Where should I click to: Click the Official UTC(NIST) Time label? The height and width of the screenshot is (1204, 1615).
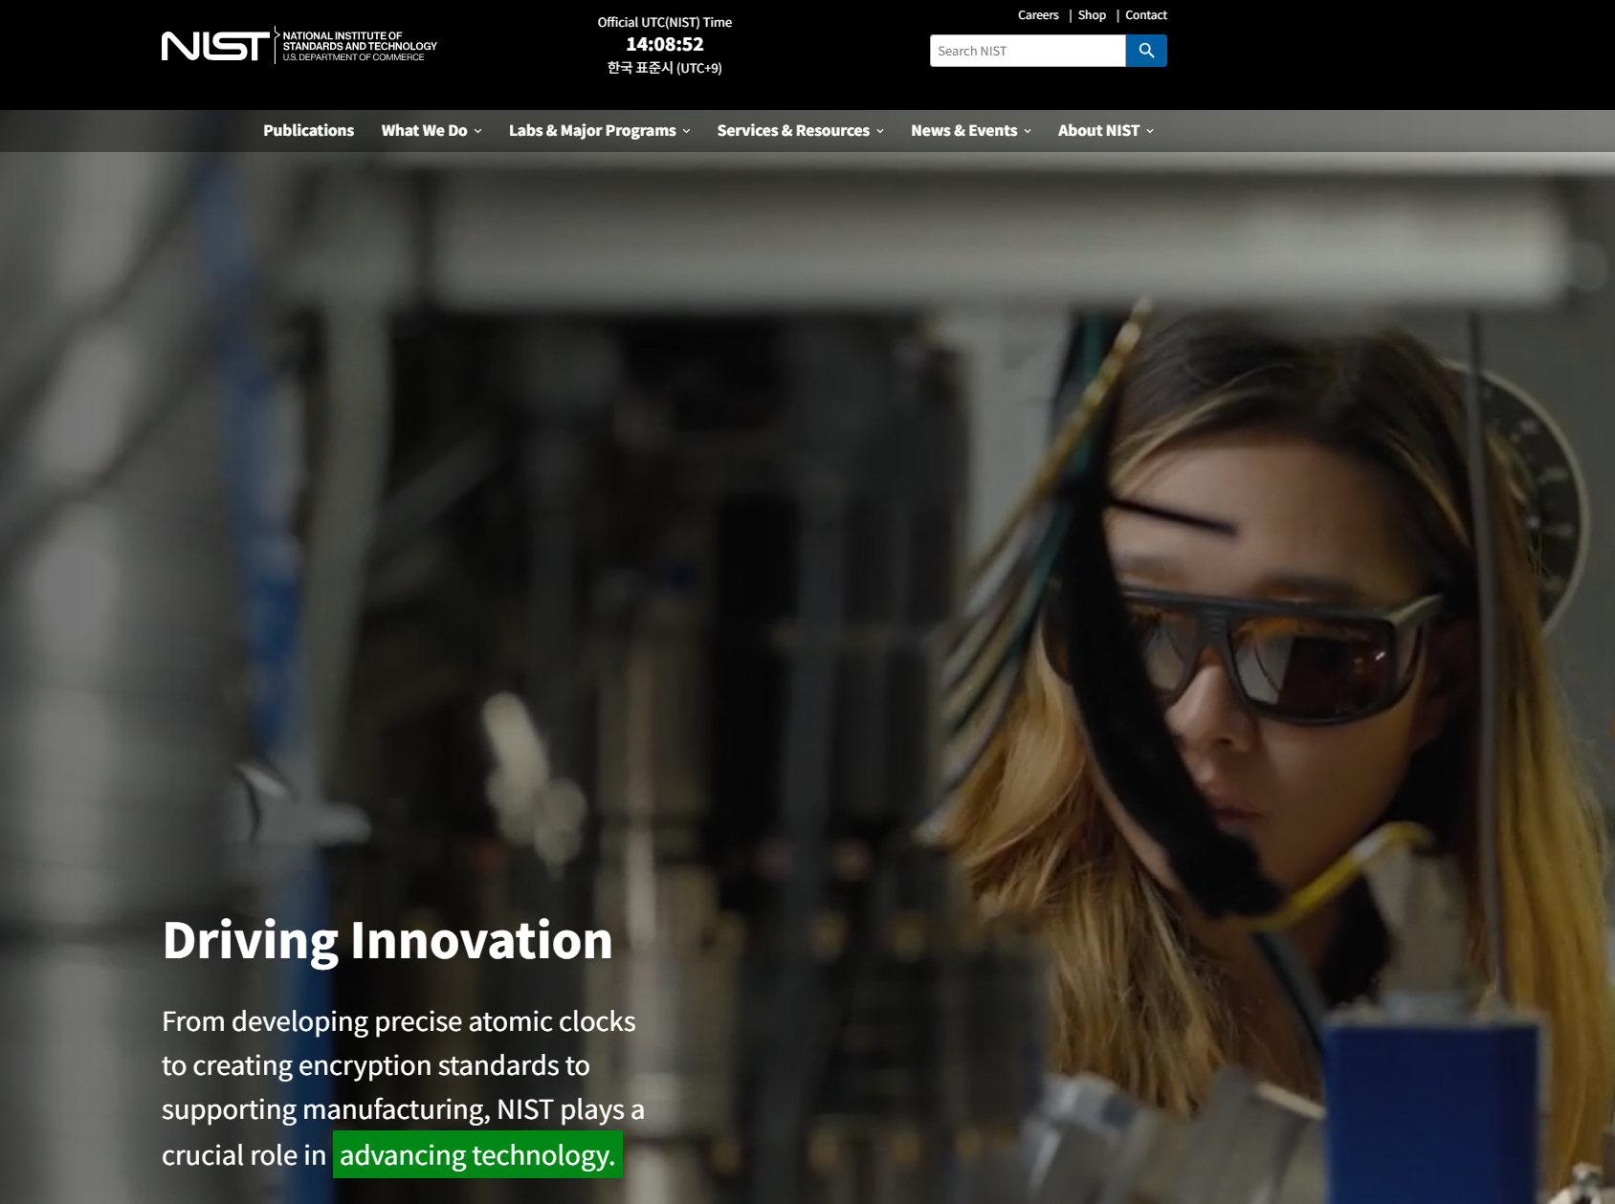pos(664,22)
